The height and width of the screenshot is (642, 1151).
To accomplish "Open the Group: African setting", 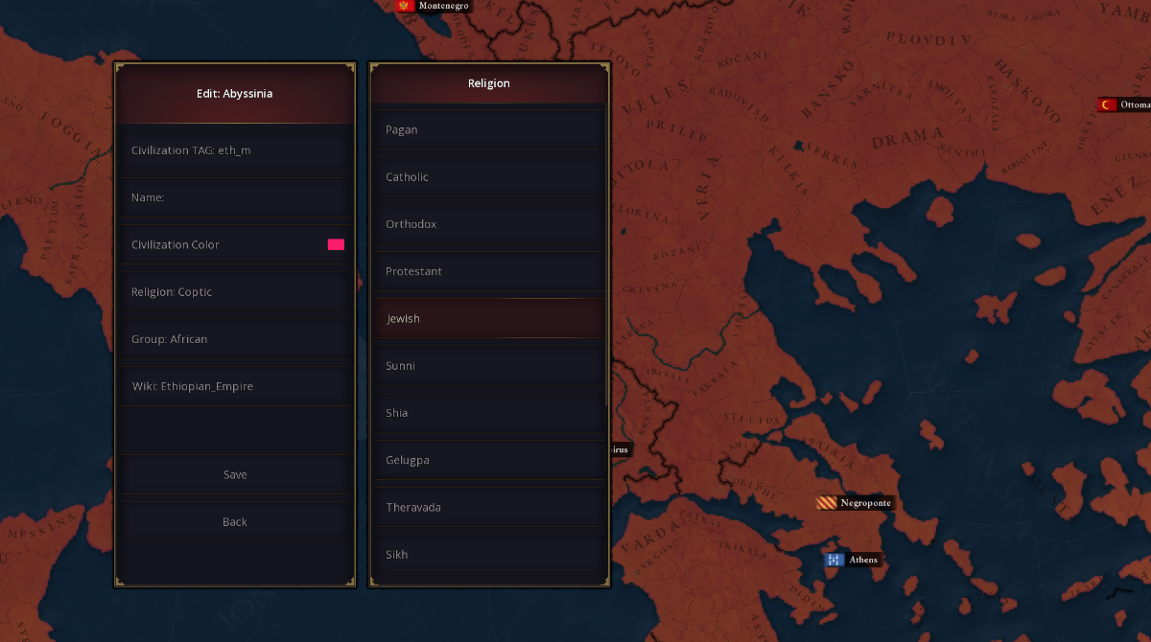I will click(x=235, y=339).
